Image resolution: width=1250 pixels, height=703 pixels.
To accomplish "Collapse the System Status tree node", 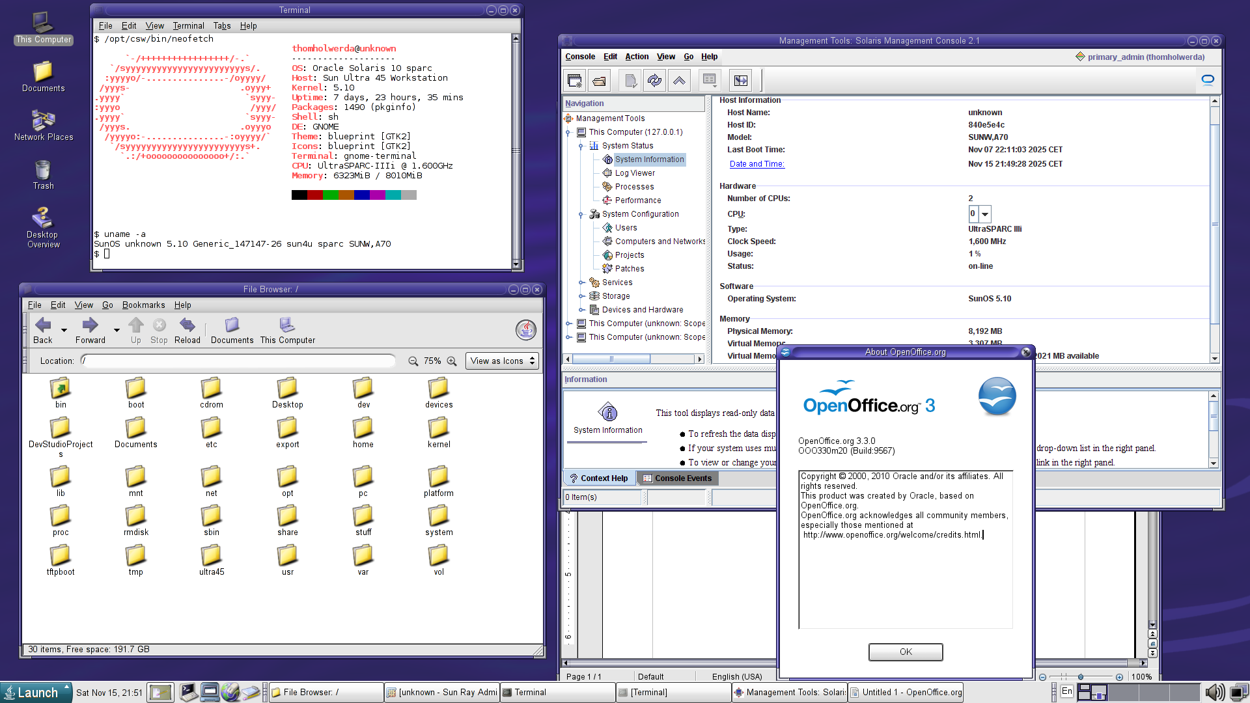I will 581,146.
